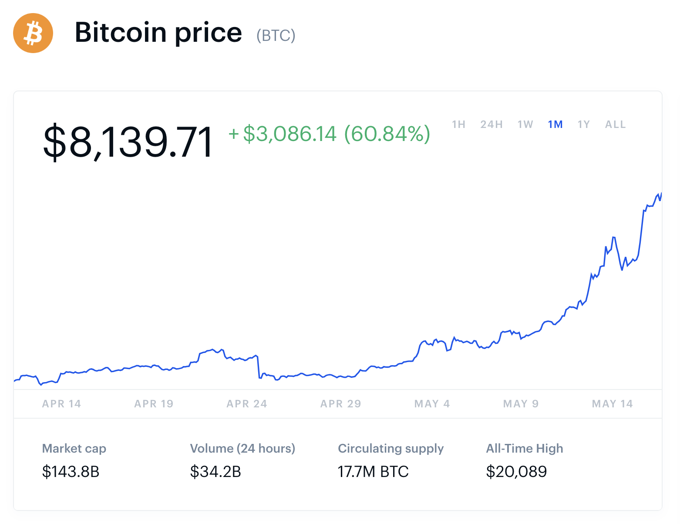Image resolution: width=680 pixels, height=524 pixels.
Task: Click the APR 14 date marker
Action: 61,404
